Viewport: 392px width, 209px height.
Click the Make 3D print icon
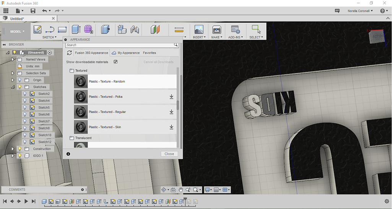[x=216, y=29]
